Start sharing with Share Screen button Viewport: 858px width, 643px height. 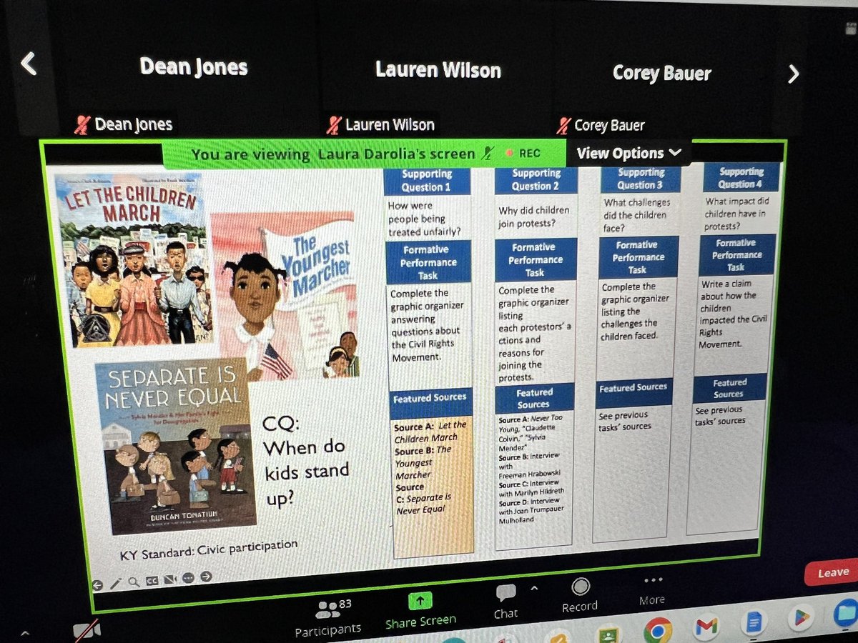[x=420, y=611]
